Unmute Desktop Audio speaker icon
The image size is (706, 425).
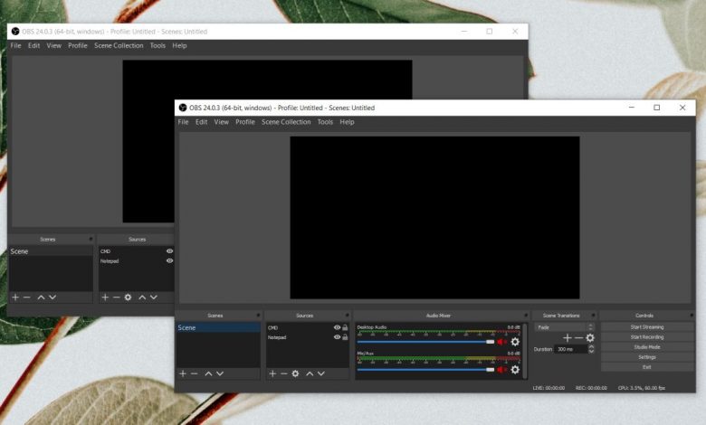pyautogui.click(x=502, y=342)
